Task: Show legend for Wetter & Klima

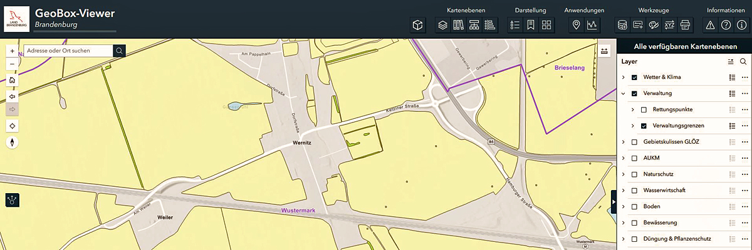Action: (x=732, y=77)
